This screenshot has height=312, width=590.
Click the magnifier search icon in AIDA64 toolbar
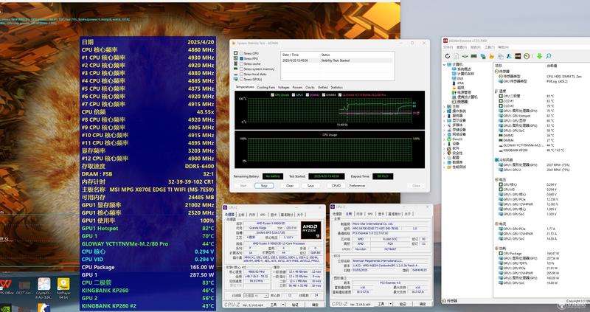pos(549,56)
